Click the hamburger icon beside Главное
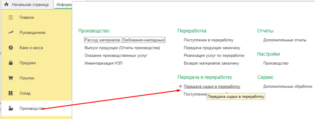Viewport: 315px width, 119px height. click(11, 18)
